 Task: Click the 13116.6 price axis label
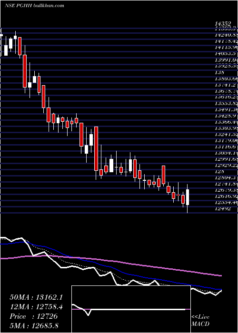pos(226,147)
